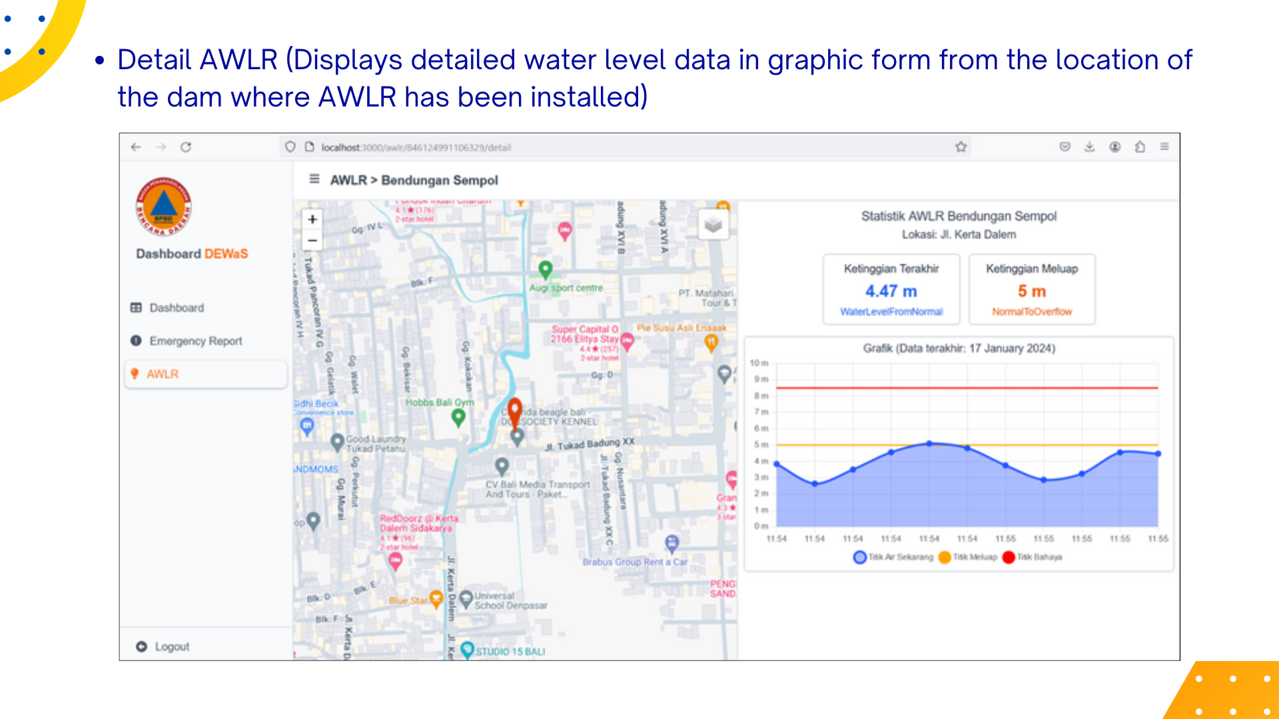The width and height of the screenshot is (1279, 719).
Task: Click the Logout button
Action: point(171,646)
